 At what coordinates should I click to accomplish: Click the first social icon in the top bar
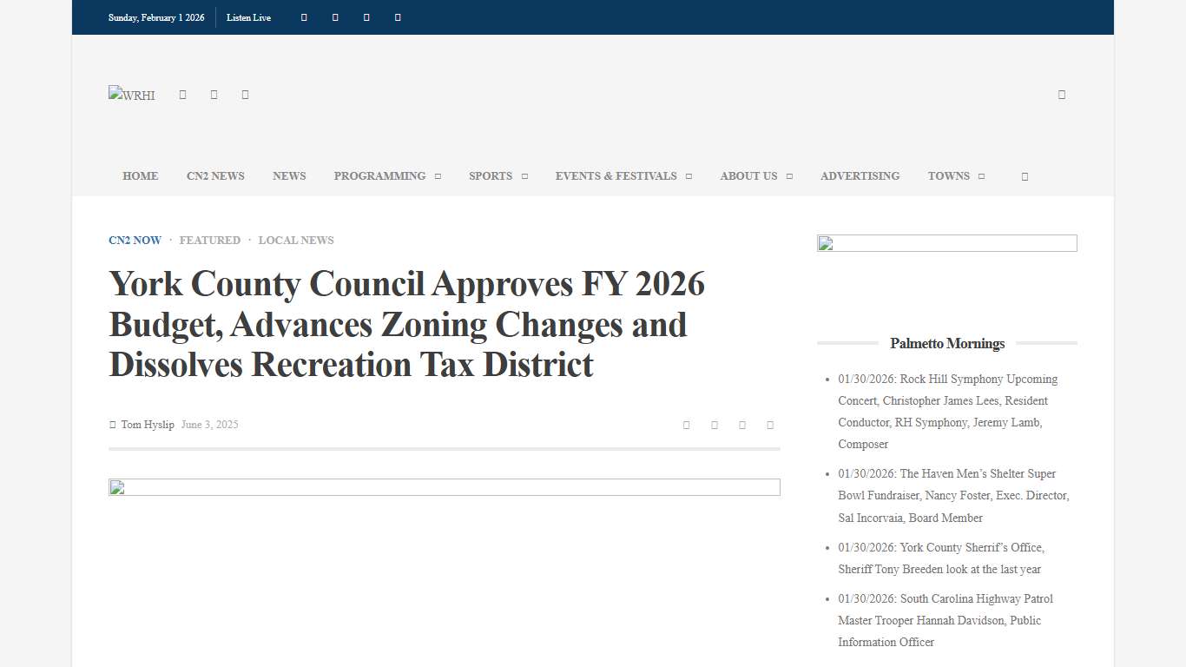click(x=303, y=17)
